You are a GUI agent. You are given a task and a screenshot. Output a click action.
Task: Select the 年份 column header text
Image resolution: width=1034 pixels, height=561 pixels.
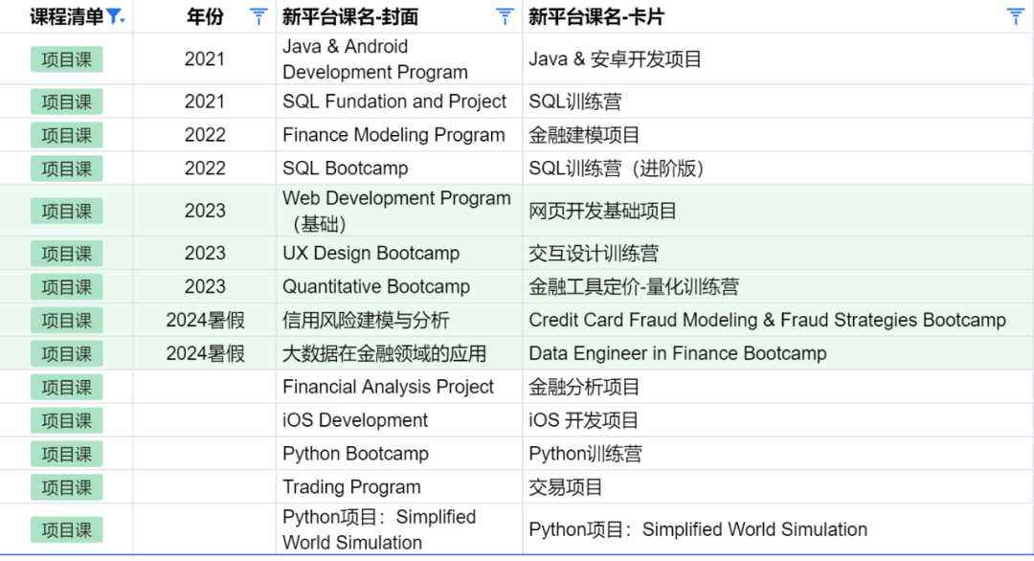click(205, 16)
